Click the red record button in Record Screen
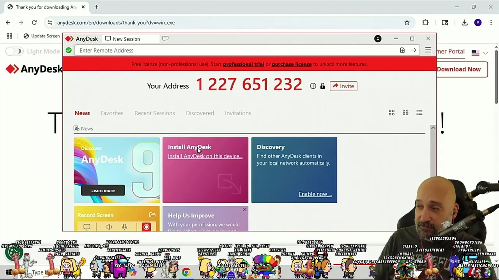This screenshot has height=280, width=499. 146,227
